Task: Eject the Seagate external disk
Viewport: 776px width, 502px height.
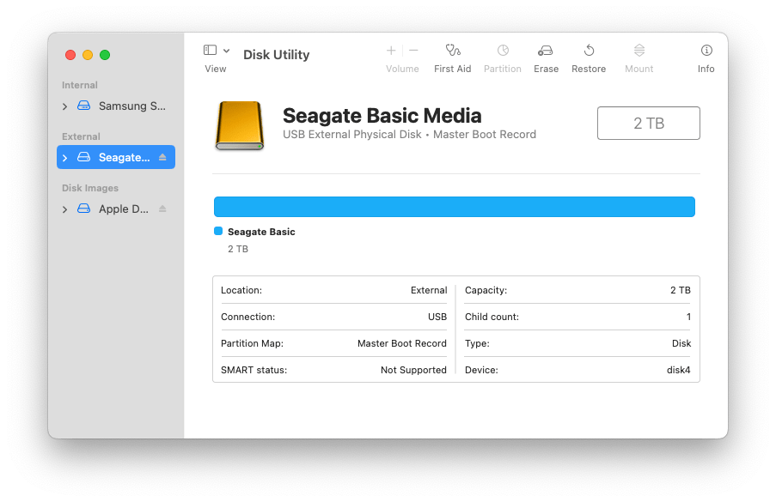Action: pos(162,158)
